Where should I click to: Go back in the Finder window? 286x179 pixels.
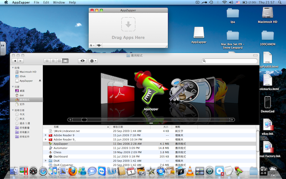tap(15, 61)
